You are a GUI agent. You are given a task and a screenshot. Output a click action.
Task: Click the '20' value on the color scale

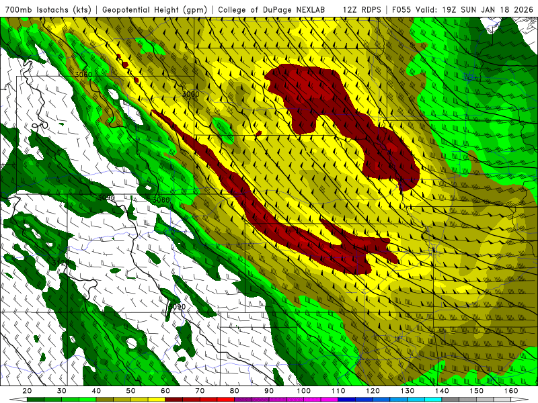point(27,391)
